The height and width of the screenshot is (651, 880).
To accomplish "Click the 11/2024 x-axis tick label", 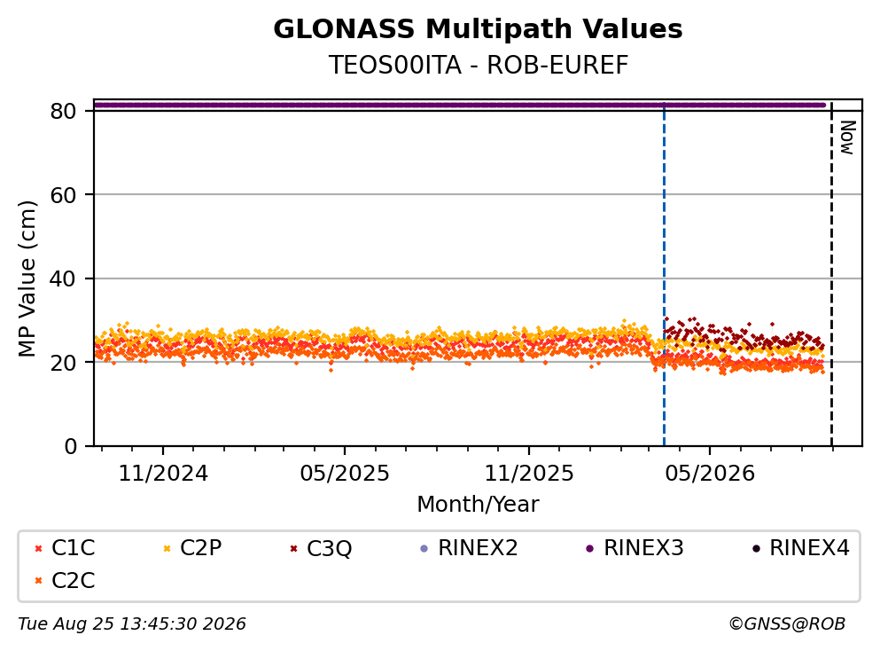I will [x=163, y=474].
